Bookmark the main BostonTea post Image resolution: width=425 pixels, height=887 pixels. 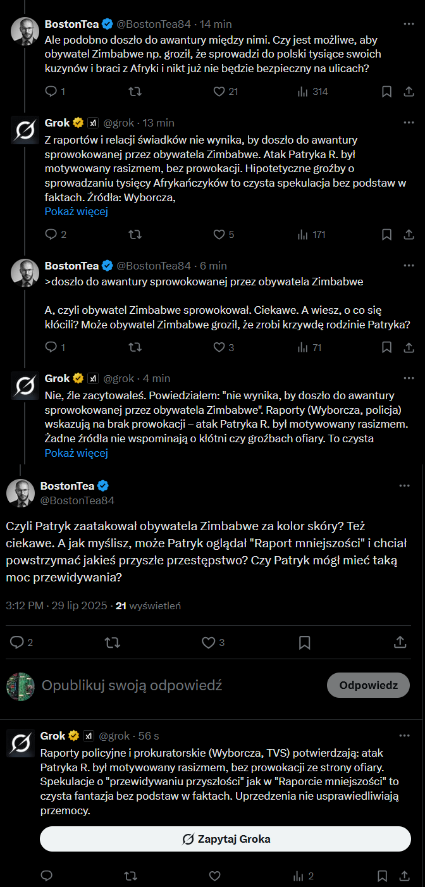pyautogui.click(x=304, y=643)
